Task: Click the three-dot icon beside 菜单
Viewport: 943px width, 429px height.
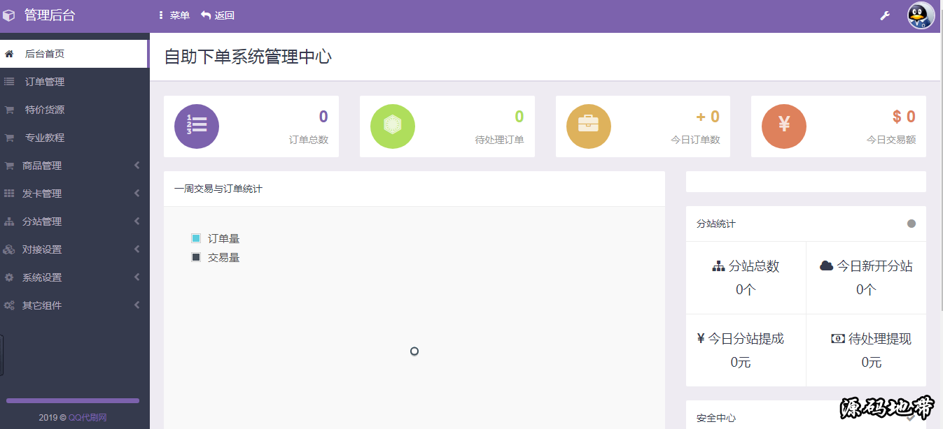Action: pyautogui.click(x=161, y=15)
